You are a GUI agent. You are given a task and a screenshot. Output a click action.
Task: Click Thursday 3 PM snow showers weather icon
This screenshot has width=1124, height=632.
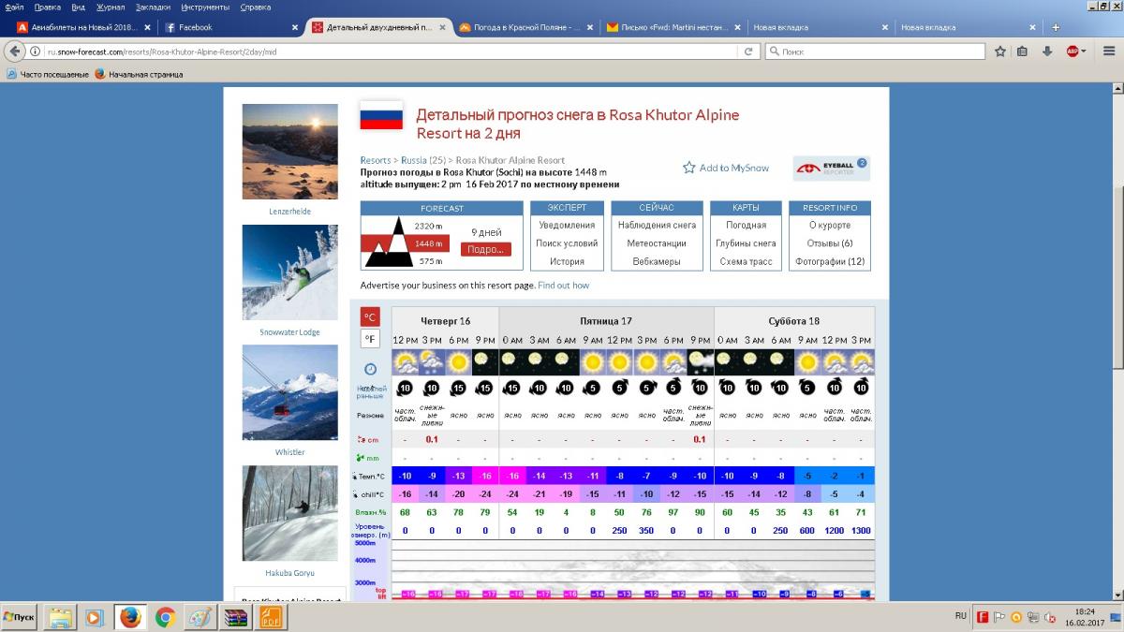(432, 360)
